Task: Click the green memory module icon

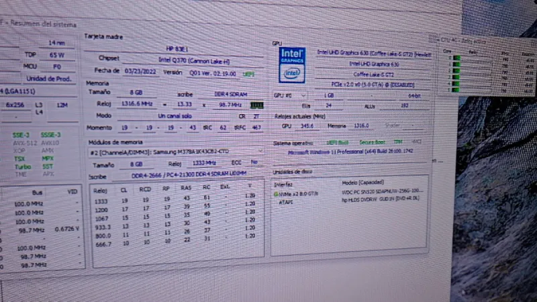Action: click(x=256, y=105)
